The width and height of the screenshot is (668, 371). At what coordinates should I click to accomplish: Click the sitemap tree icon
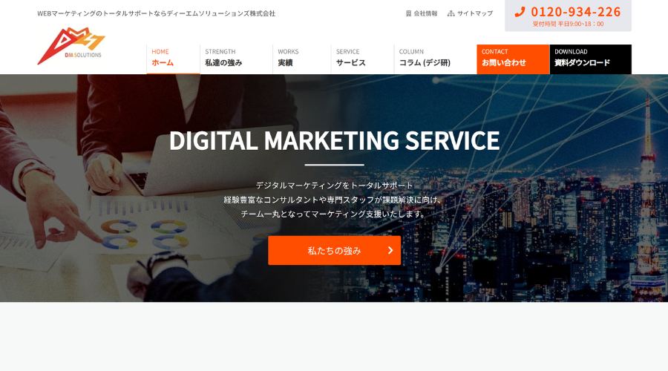point(451,13)
